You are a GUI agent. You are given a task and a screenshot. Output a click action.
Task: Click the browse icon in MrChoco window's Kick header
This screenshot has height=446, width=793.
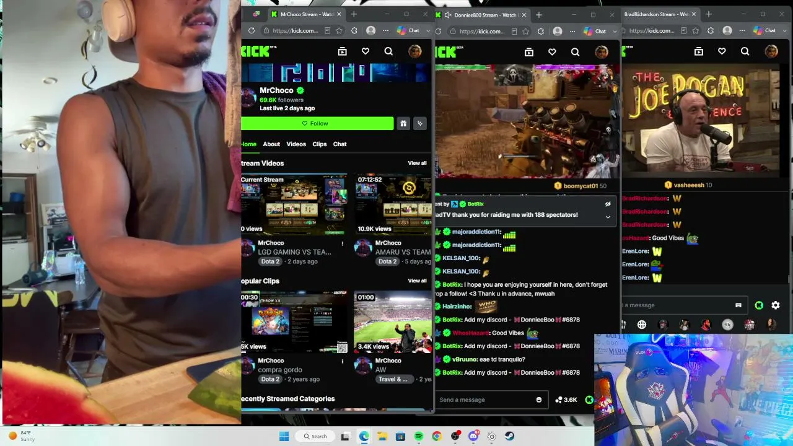point(342,52)
